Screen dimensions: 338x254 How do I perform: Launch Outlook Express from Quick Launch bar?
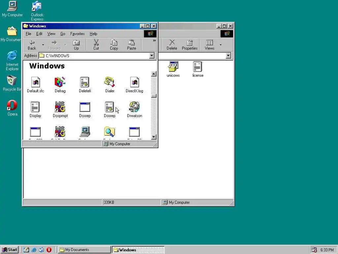point(41,250)
